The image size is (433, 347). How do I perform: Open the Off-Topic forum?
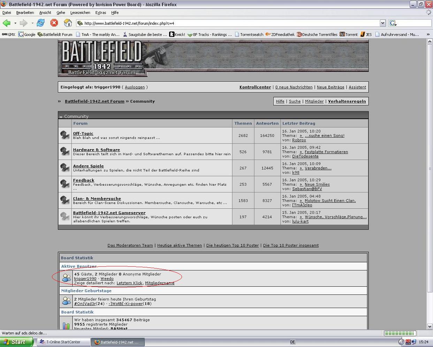[83, 133]
